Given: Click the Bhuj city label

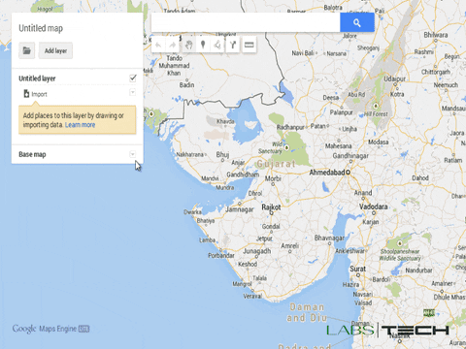Looking at the screenshot, I should tap(222, 154).
